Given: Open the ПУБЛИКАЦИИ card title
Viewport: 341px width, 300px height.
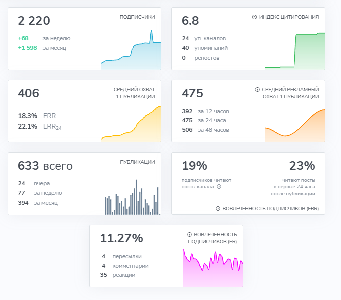Looking at the screenshot, I should (x=138, y=162).
